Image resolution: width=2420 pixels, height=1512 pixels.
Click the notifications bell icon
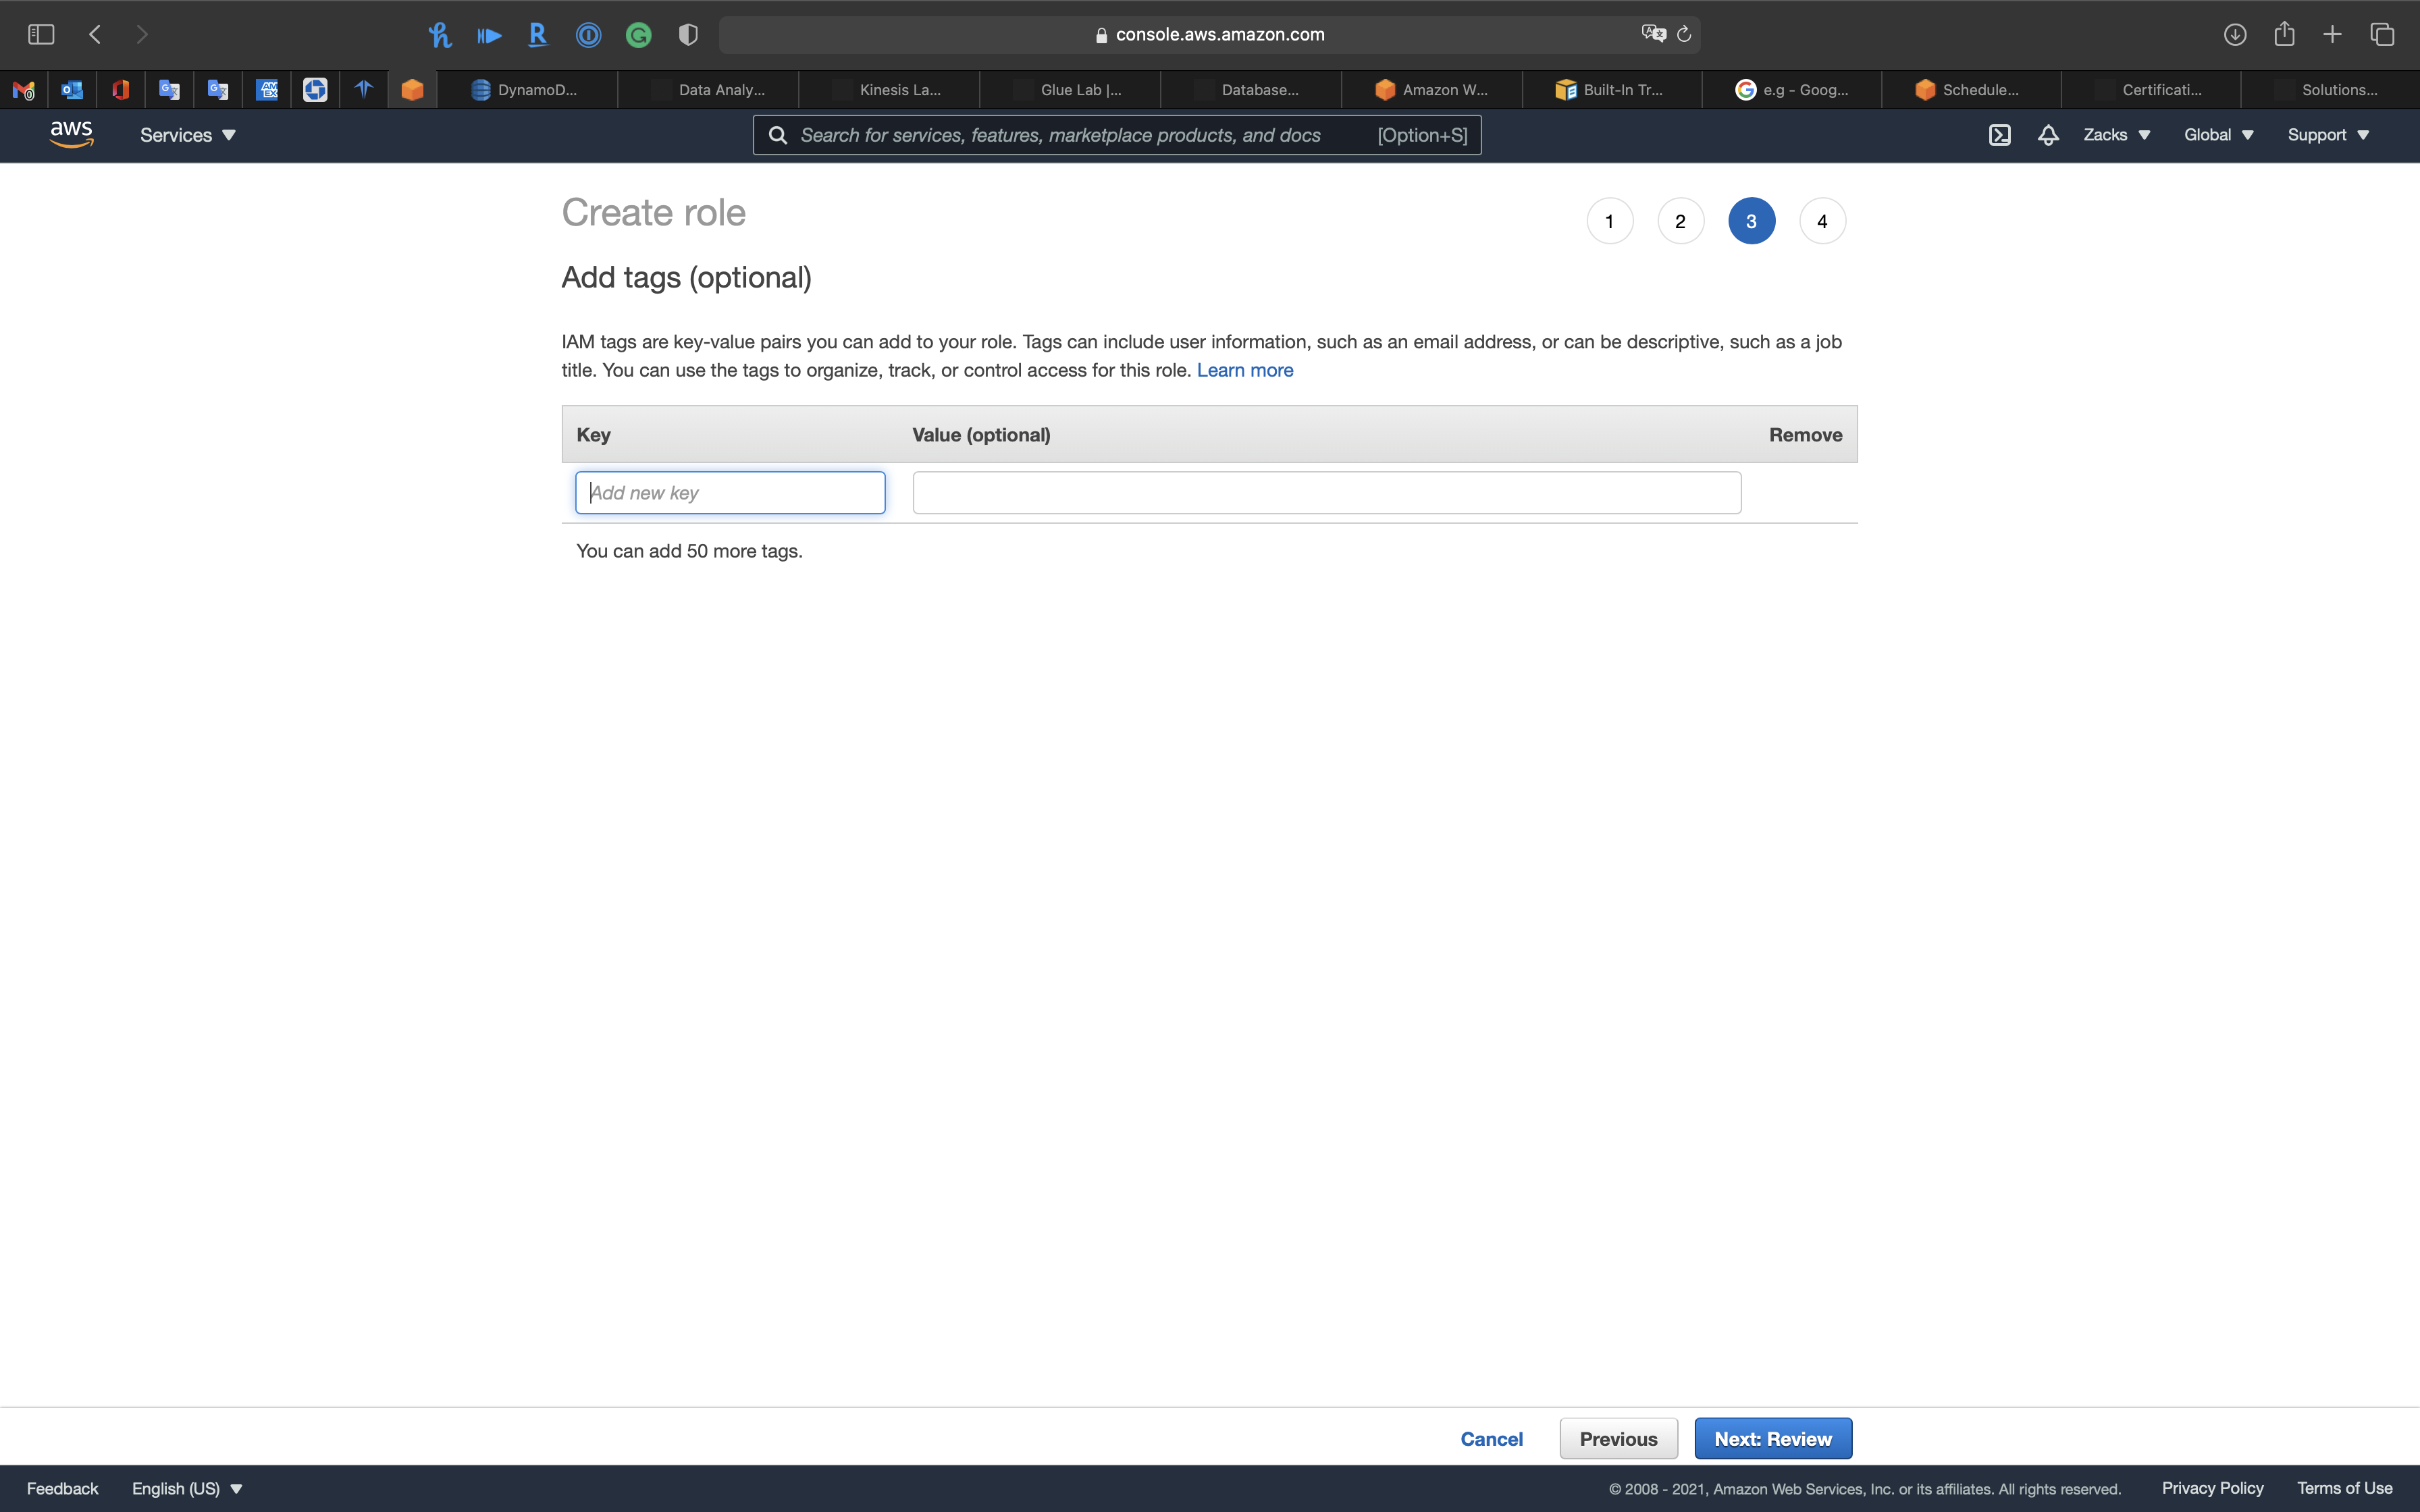[2047, 134]
